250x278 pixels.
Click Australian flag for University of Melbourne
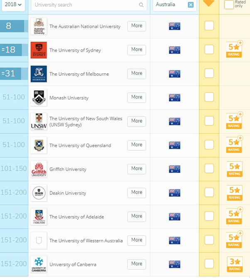click(174, 74)
